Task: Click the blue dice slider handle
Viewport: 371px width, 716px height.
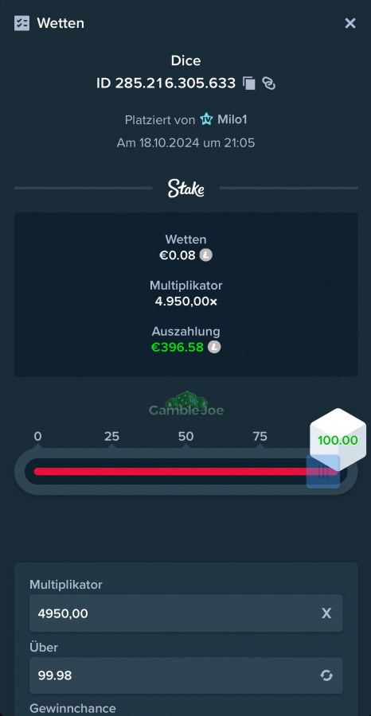Action: pos(323,472)
